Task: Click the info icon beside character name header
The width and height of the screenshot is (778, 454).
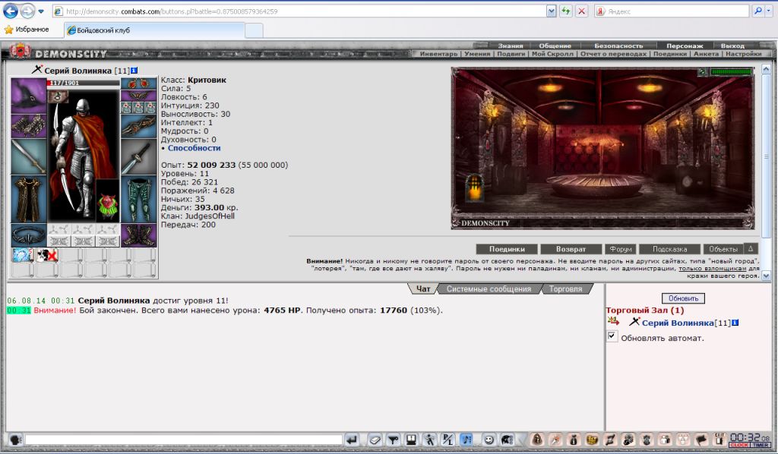Action: pyautogui.click(x=134, y=71)
